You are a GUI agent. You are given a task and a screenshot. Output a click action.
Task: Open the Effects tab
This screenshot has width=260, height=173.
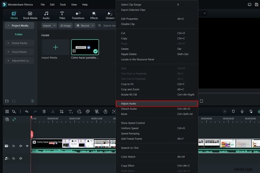coord(94,16)
